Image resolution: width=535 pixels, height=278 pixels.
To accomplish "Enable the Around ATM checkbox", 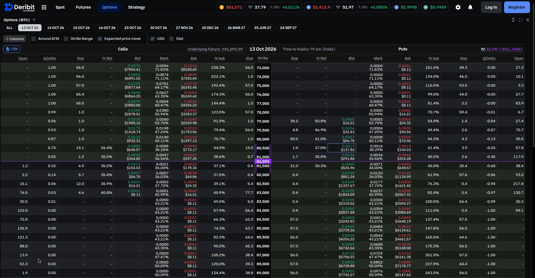I will point(33,39).
